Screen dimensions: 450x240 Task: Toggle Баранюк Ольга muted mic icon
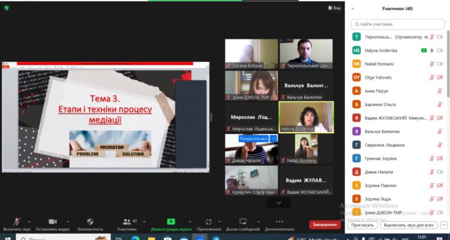[x=440, y=104]
